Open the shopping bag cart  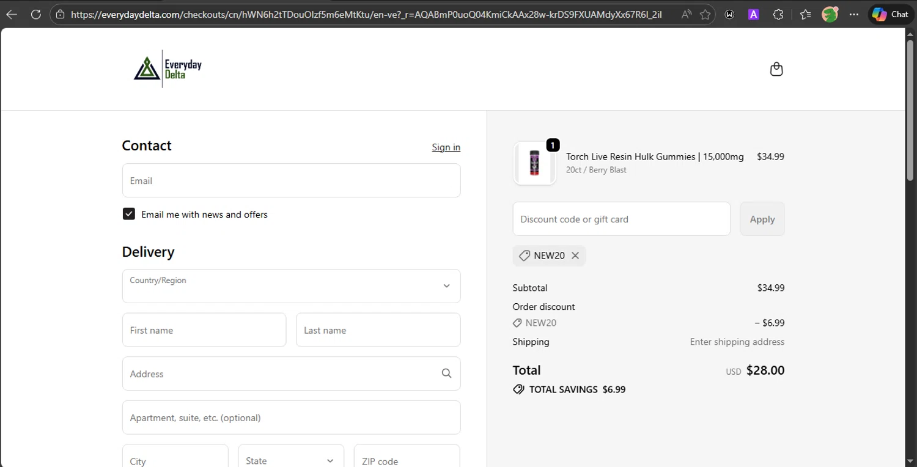click(776, 69)
